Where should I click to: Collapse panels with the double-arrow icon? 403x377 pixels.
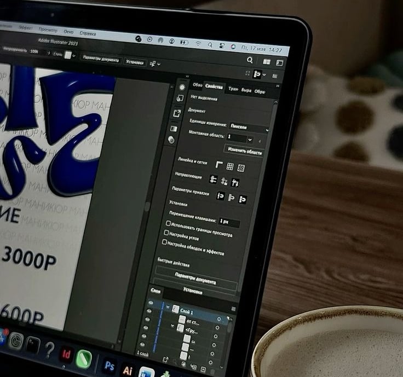click(x=278, y=86)
